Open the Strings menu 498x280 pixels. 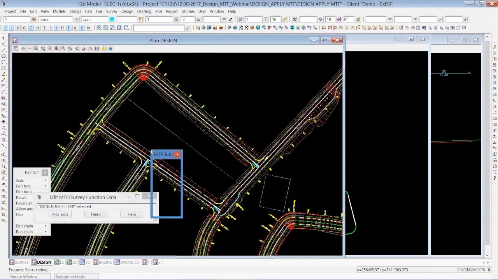(x=75, y=11)
